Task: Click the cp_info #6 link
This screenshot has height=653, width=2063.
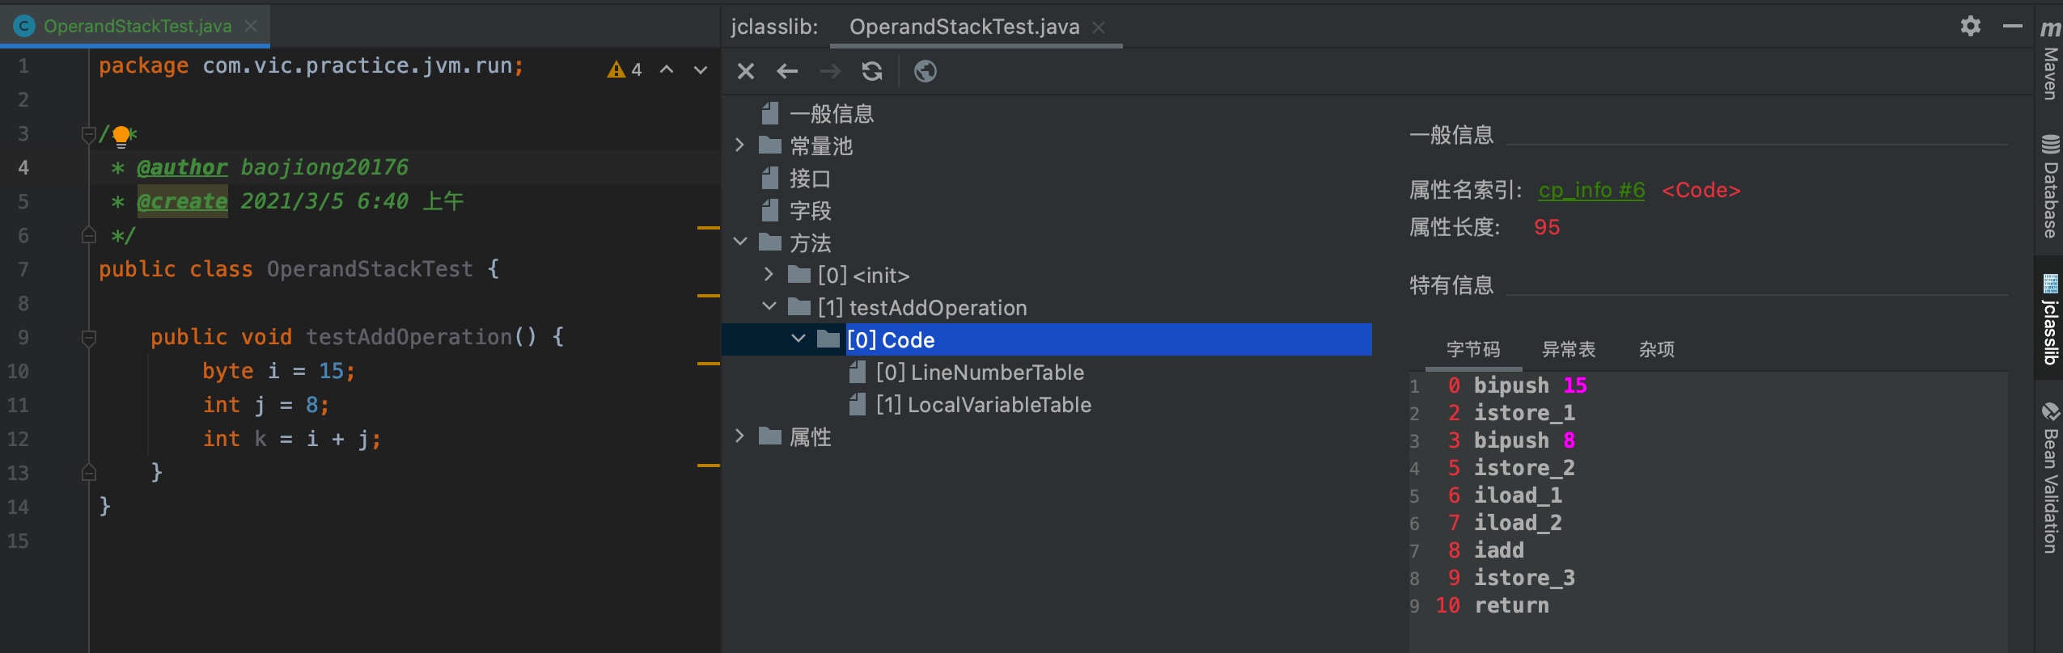Action: pos(1591,190)
